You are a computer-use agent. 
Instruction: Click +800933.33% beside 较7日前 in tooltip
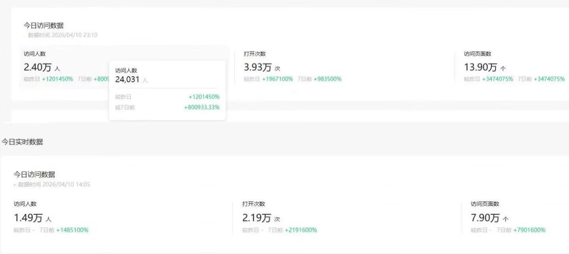click(202, 107)
